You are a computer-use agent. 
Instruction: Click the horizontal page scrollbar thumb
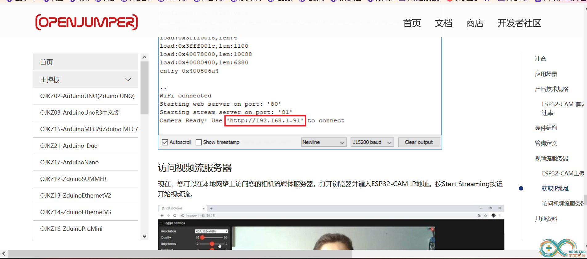point(180,254)
